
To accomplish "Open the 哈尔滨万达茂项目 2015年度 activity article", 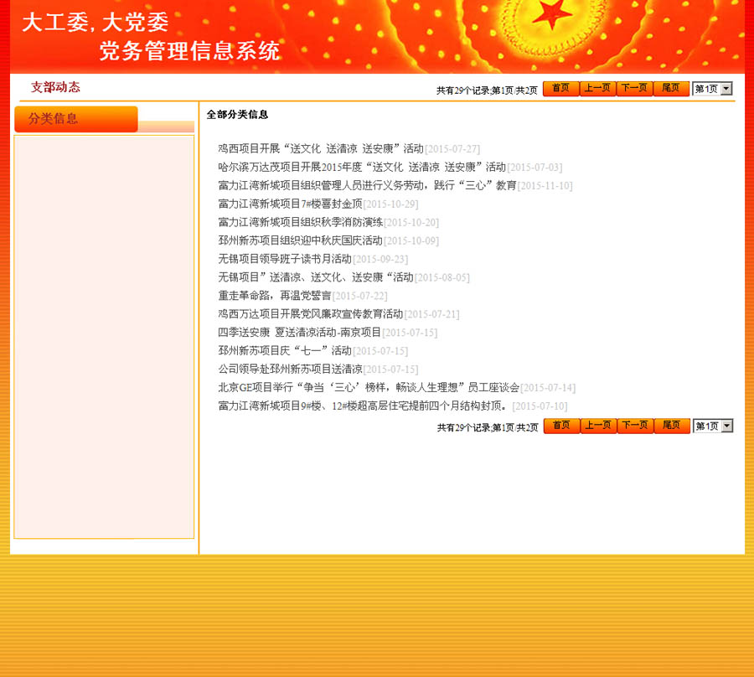I will click(x=362, y=167).
